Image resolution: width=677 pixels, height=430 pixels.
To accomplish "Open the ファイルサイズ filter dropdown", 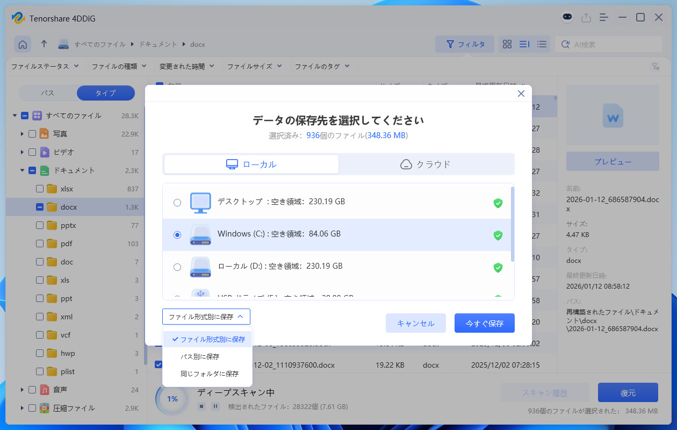I will [x=254, y=67].
